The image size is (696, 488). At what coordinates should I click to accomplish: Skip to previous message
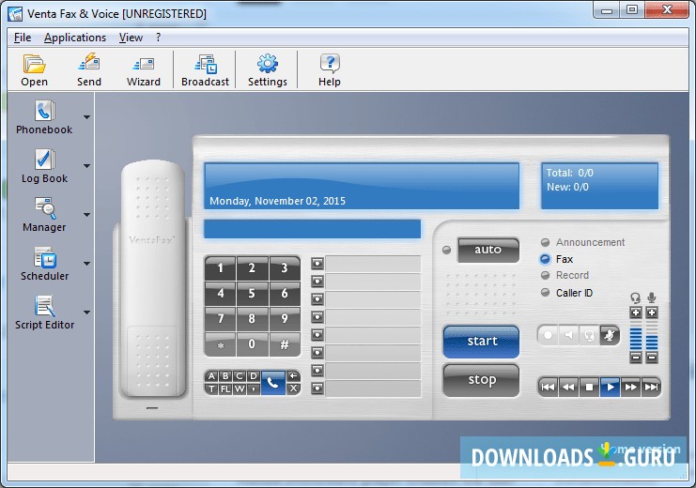(548, 388)
